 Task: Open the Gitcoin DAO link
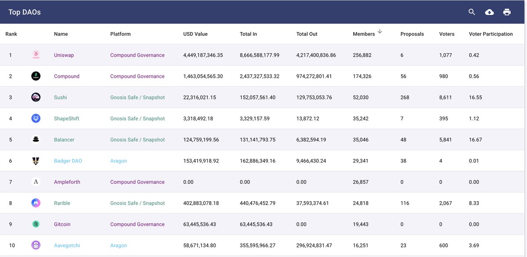[62, 224]
